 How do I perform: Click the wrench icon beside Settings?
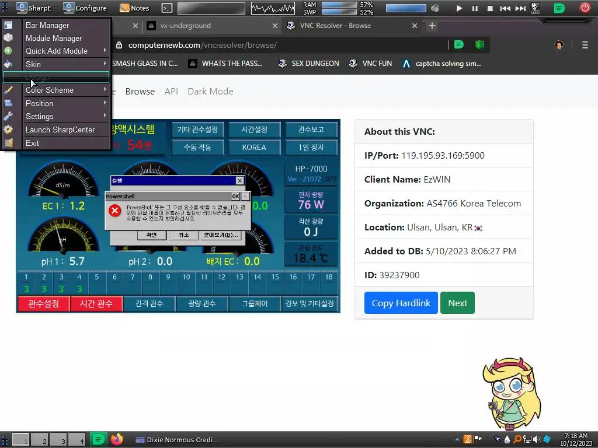point(8,116)
